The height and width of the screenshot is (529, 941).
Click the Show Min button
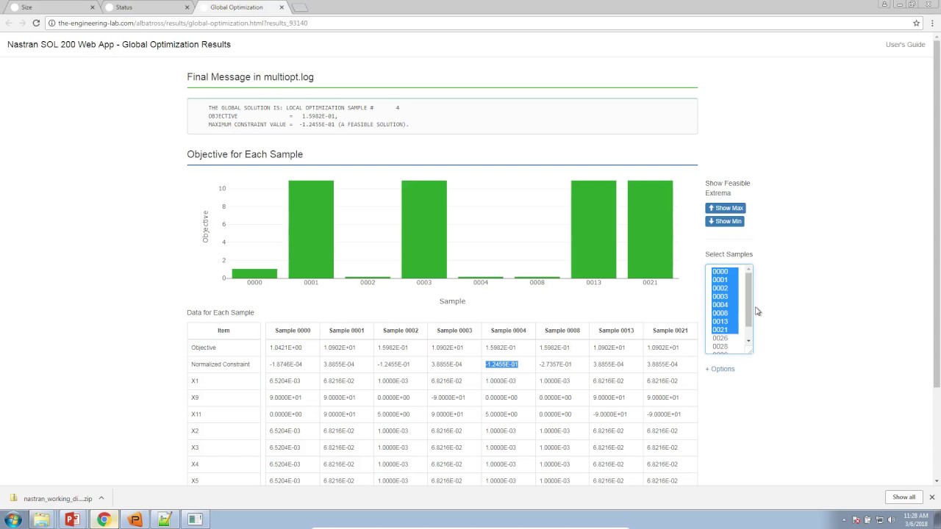[x=725, y=221]
